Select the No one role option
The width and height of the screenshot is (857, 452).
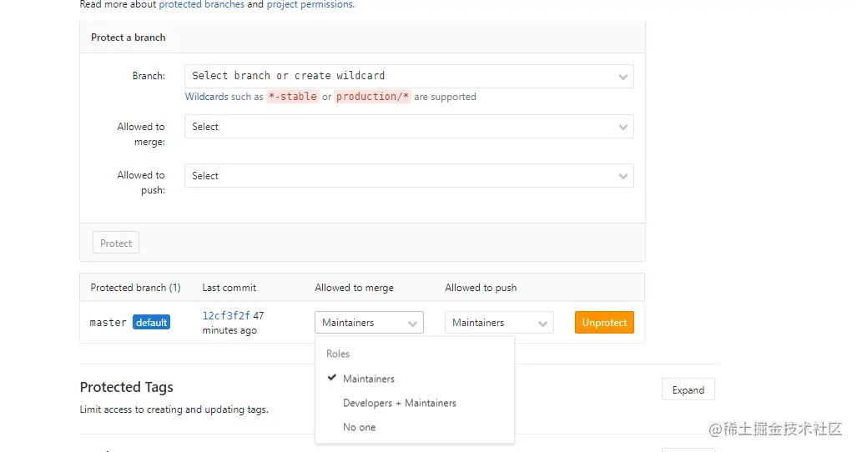click(x=360, y=427)
